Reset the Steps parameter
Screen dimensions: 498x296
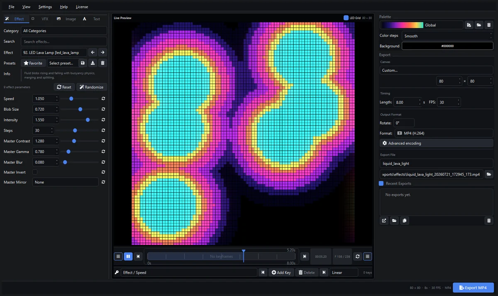[103, 130]
